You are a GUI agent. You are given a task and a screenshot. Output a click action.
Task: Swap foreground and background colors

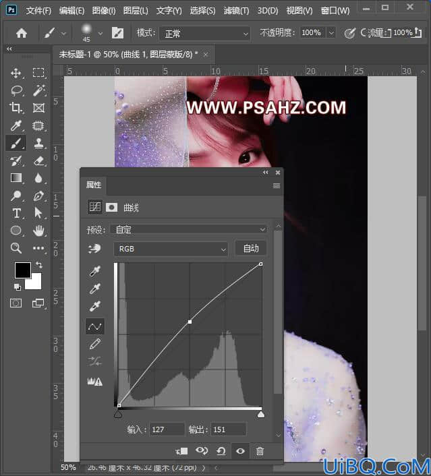pyautogui.click(x=39, y=265)
